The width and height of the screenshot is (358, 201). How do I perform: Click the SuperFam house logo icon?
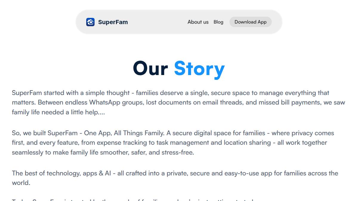point(90,22)
